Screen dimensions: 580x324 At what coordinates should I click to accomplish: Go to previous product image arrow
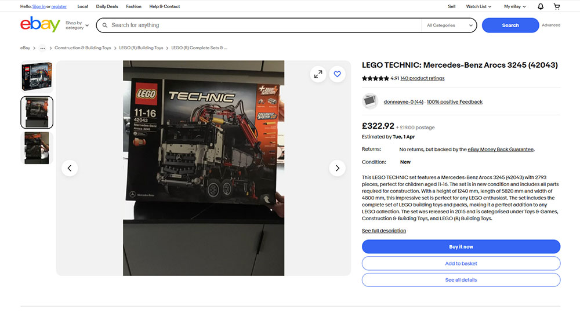click(x=70, y=168)
